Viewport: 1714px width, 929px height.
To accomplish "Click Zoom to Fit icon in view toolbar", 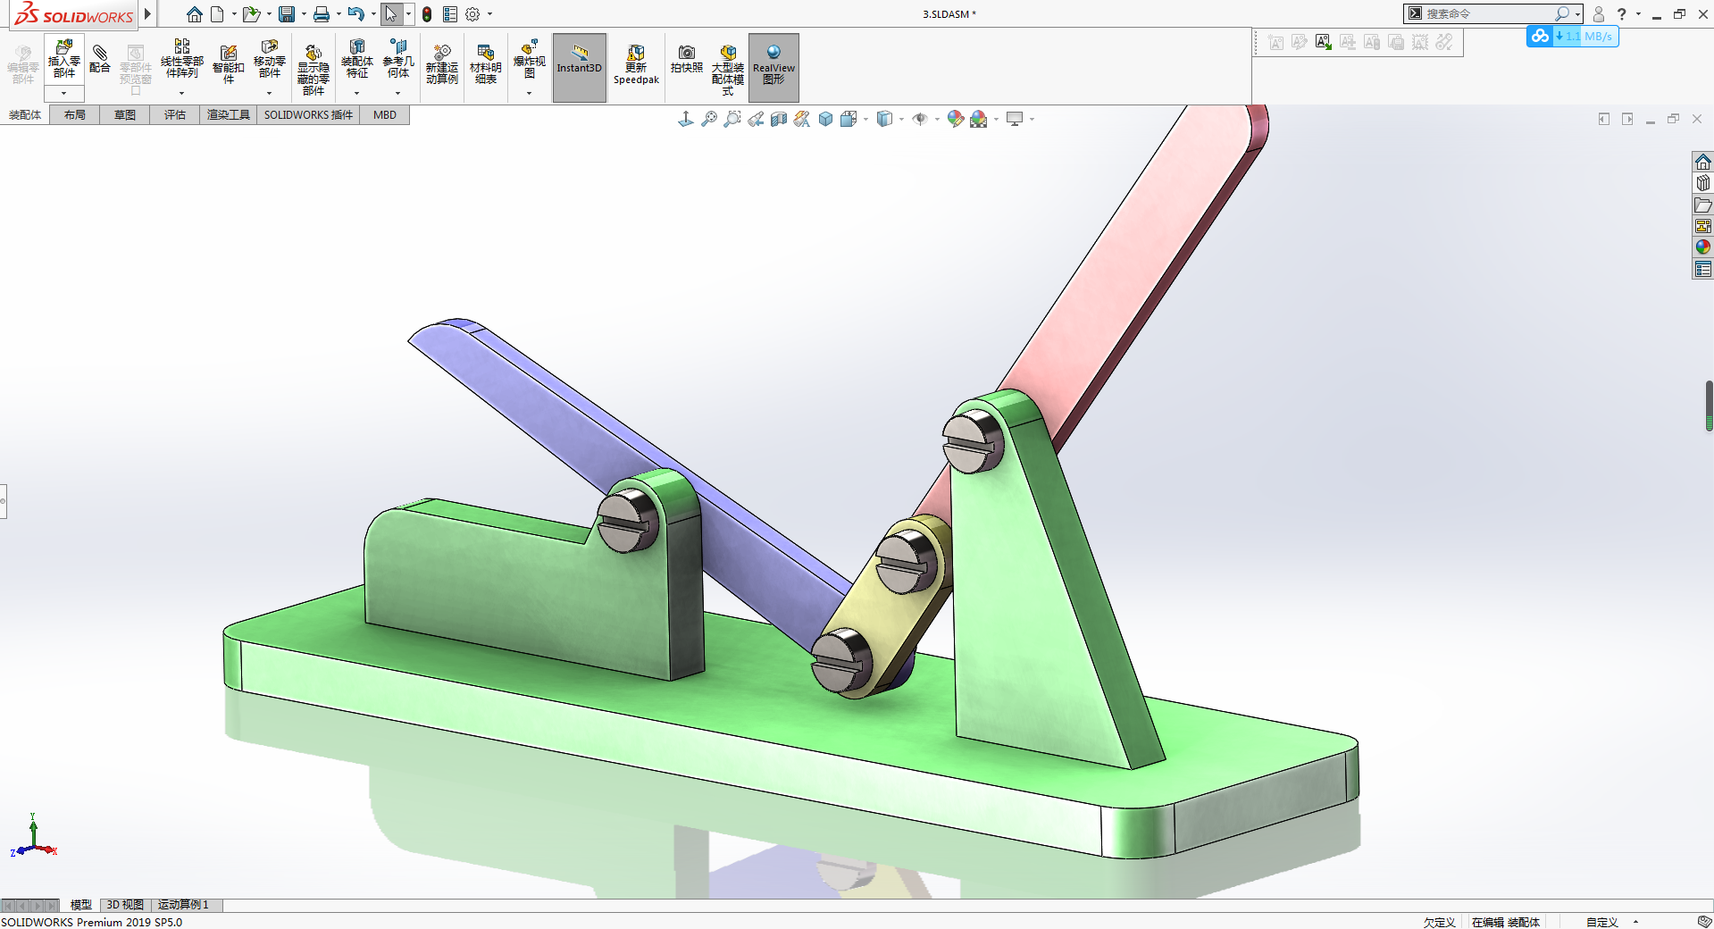I will [x=709, y=119].
